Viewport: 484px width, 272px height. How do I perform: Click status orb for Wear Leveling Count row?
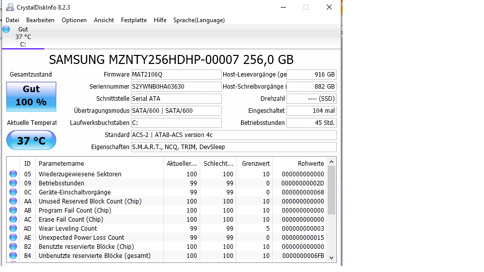[13, 229]
